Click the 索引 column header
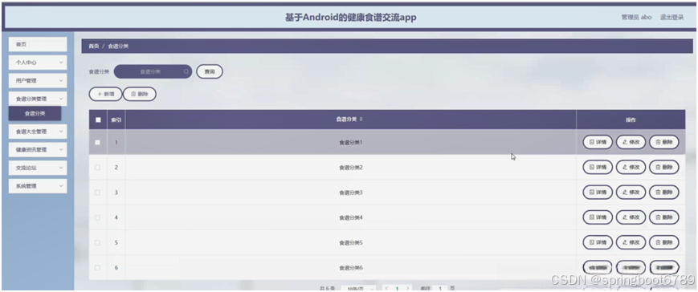The width and height of the screenshot is (698, 292). [x=116, y=120]
